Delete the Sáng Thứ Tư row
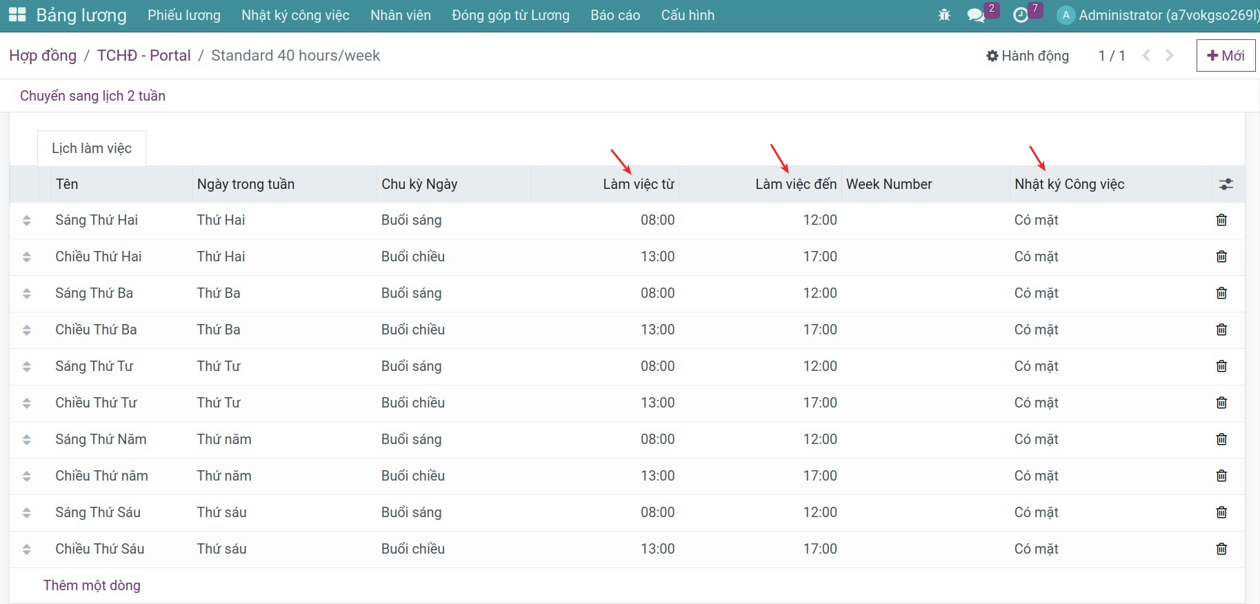This screenshot has width=1260, height=604. 1221,366
